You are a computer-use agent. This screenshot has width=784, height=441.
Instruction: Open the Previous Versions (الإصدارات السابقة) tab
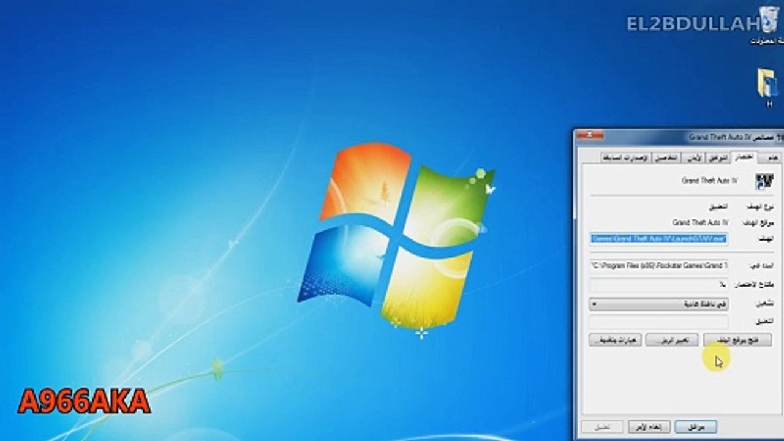[625, 158]
